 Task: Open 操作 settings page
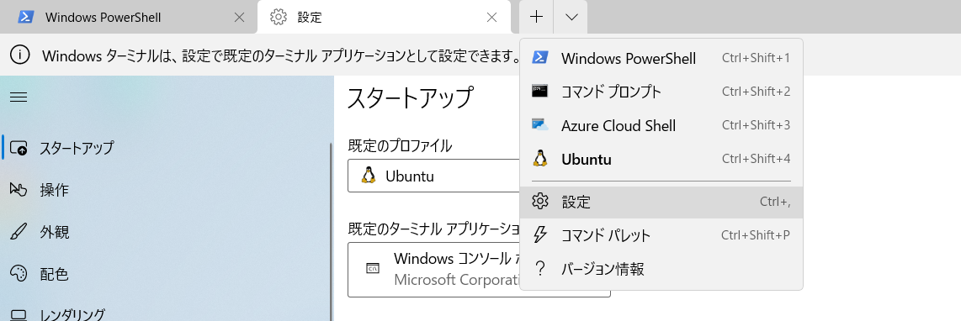[x=166, y=190]
